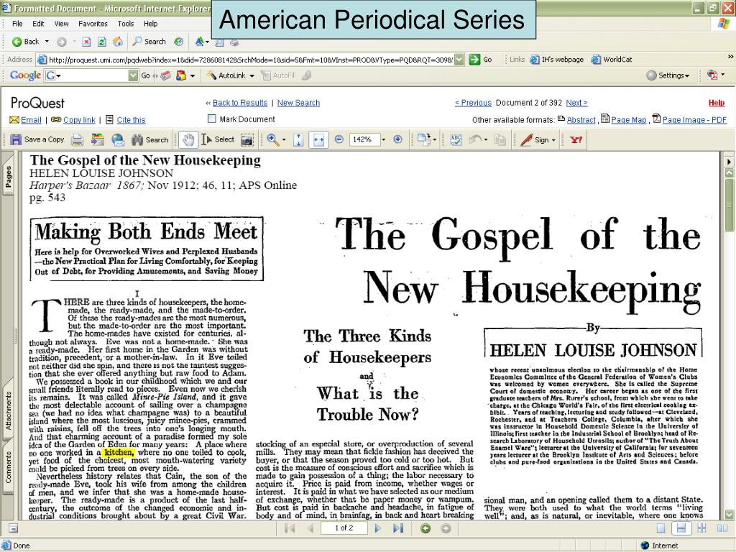Open the Abstract format link
Image resolution: width=736 pixels, height=552 pixels.
(x=581, y=120)
